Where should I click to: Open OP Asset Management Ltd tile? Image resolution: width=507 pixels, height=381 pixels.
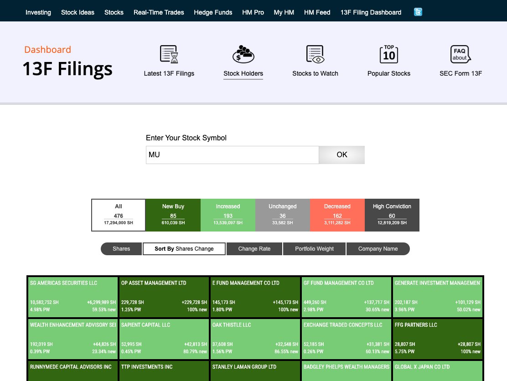[x=164, y=297]
